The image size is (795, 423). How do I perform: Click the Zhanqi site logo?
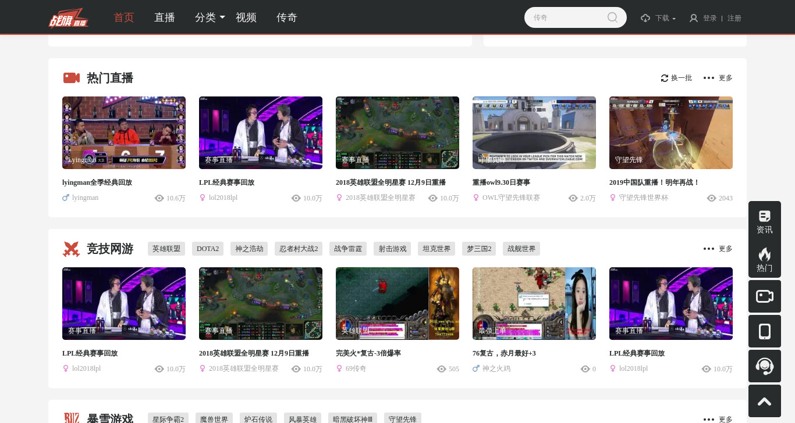point(68,17)
